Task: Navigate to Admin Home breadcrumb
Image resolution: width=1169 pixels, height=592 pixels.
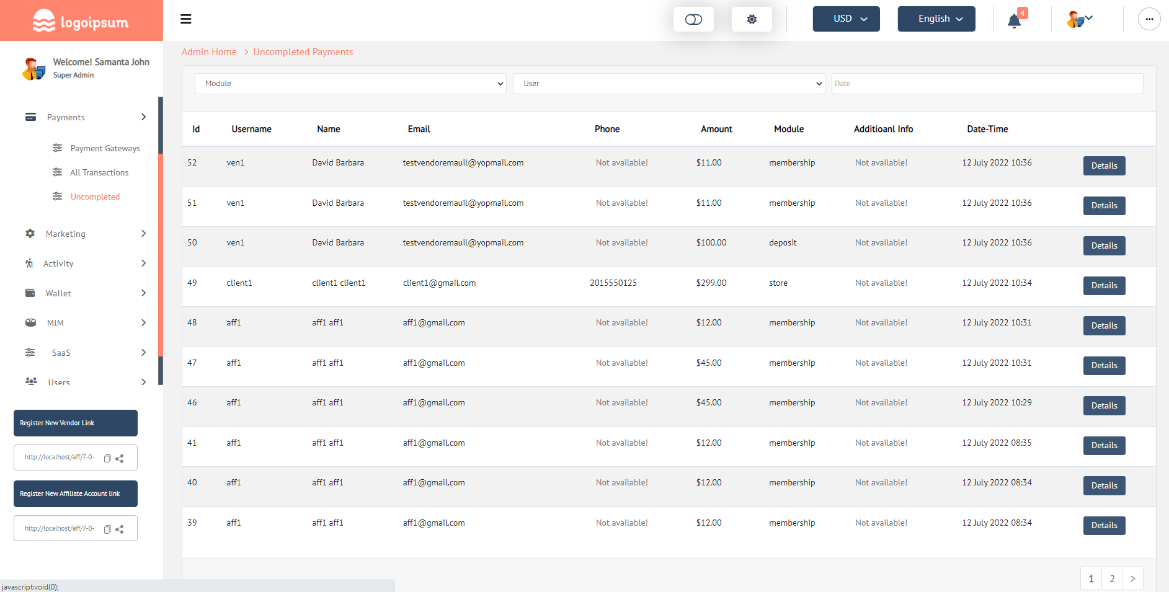Action: [x=209, y=51]
